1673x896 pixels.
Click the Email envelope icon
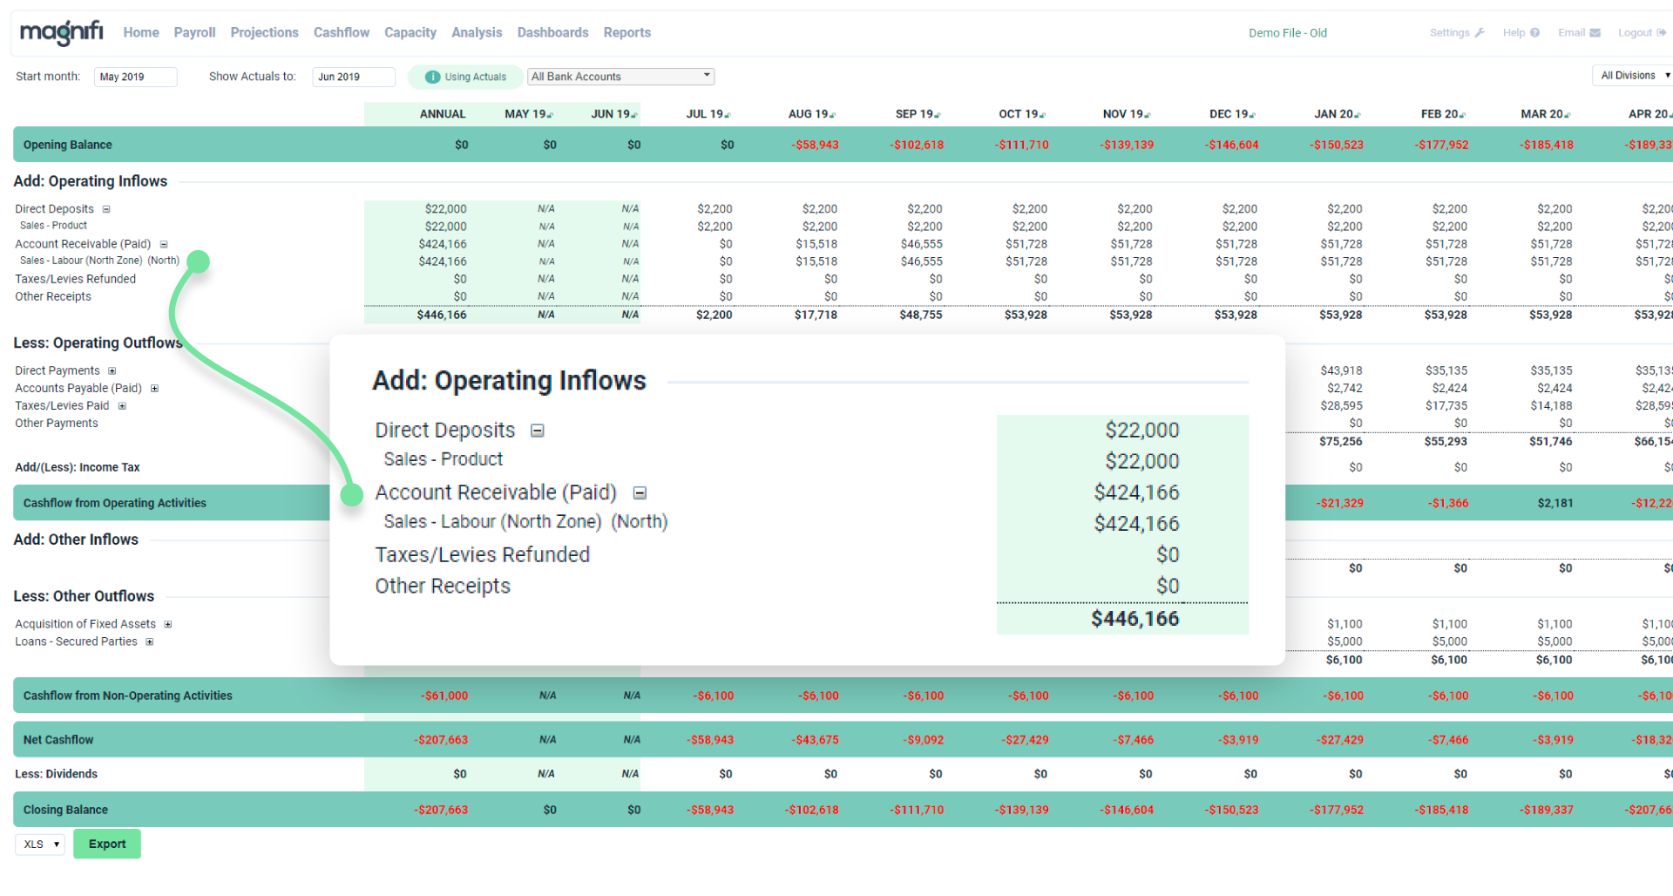point(1595,33)
